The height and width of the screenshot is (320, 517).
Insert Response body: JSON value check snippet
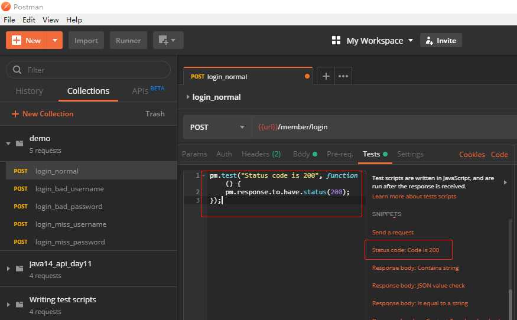point(418,286)
